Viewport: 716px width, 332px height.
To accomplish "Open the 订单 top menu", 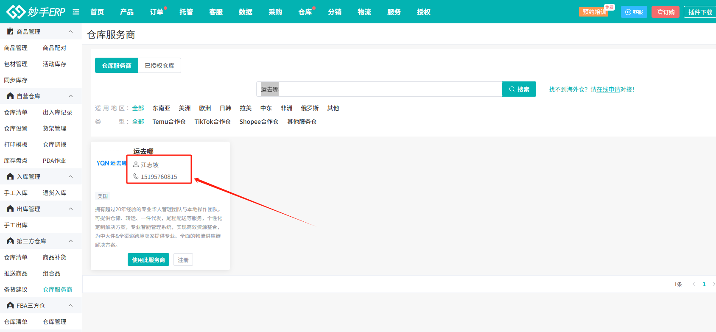I will pyautogui.click(x=157, y=12).
